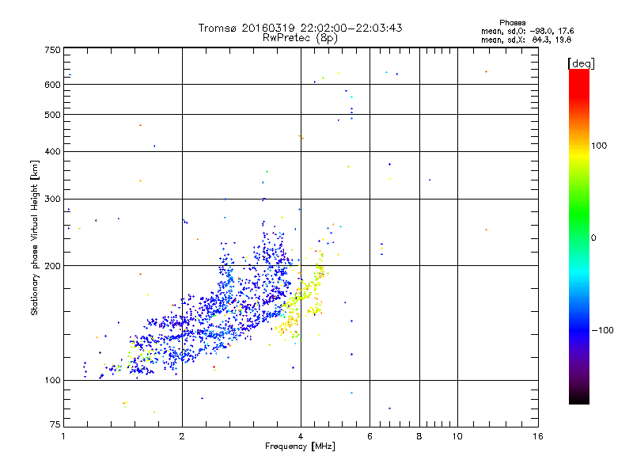Click the y-axis tick label '75'
The image size is (633, 475).
(55, 424)
